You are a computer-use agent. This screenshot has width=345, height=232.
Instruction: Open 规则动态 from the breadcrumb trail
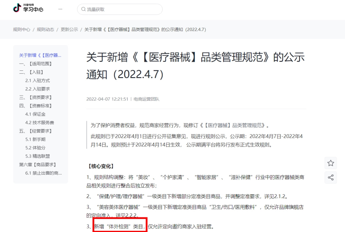(45, 29)
